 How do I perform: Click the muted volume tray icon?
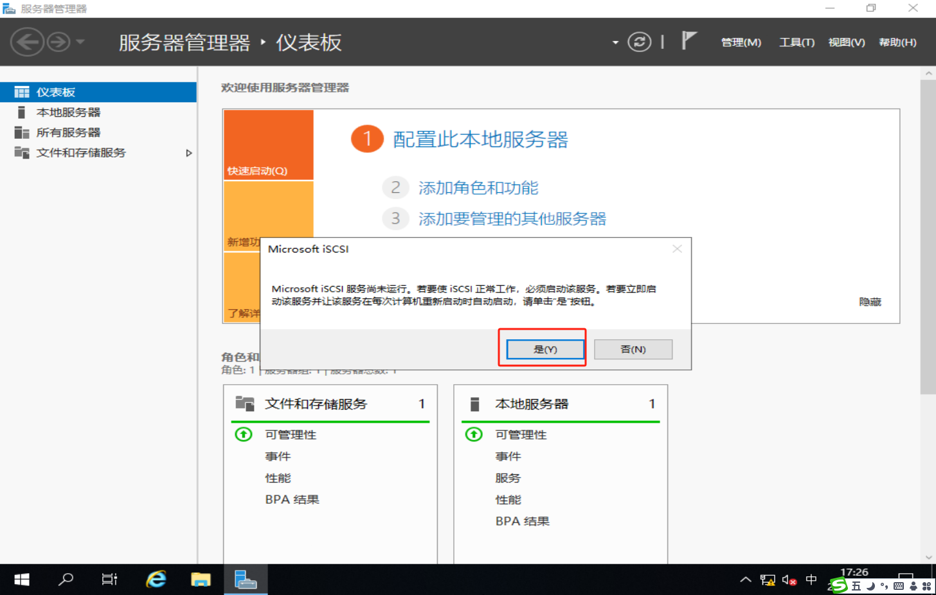(789, 580)
